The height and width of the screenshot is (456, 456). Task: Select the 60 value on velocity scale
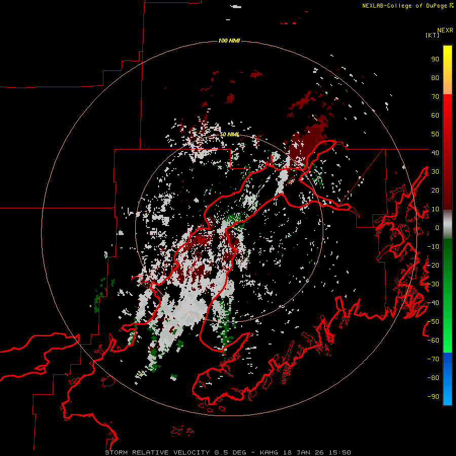click(x=435, y=116)
